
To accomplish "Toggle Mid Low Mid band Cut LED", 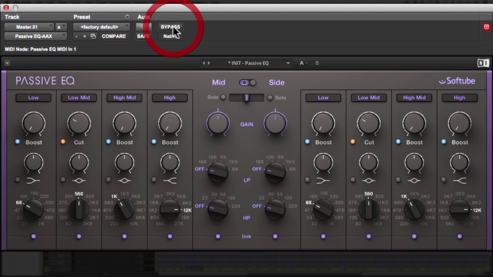I will (x=63, y=142).
